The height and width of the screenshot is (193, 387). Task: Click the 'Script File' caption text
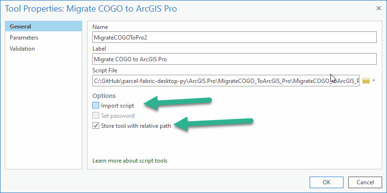pyautogui.click(x=105, y=70)
